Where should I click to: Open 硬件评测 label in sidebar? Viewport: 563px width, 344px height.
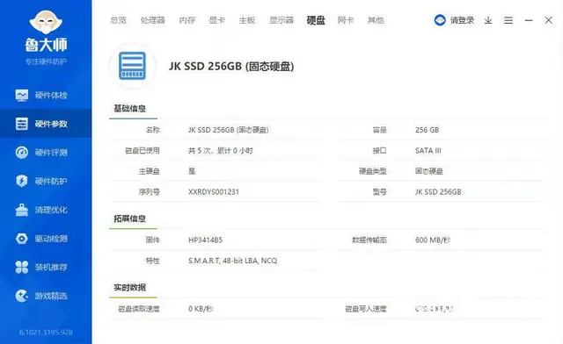tap(51, 153)
